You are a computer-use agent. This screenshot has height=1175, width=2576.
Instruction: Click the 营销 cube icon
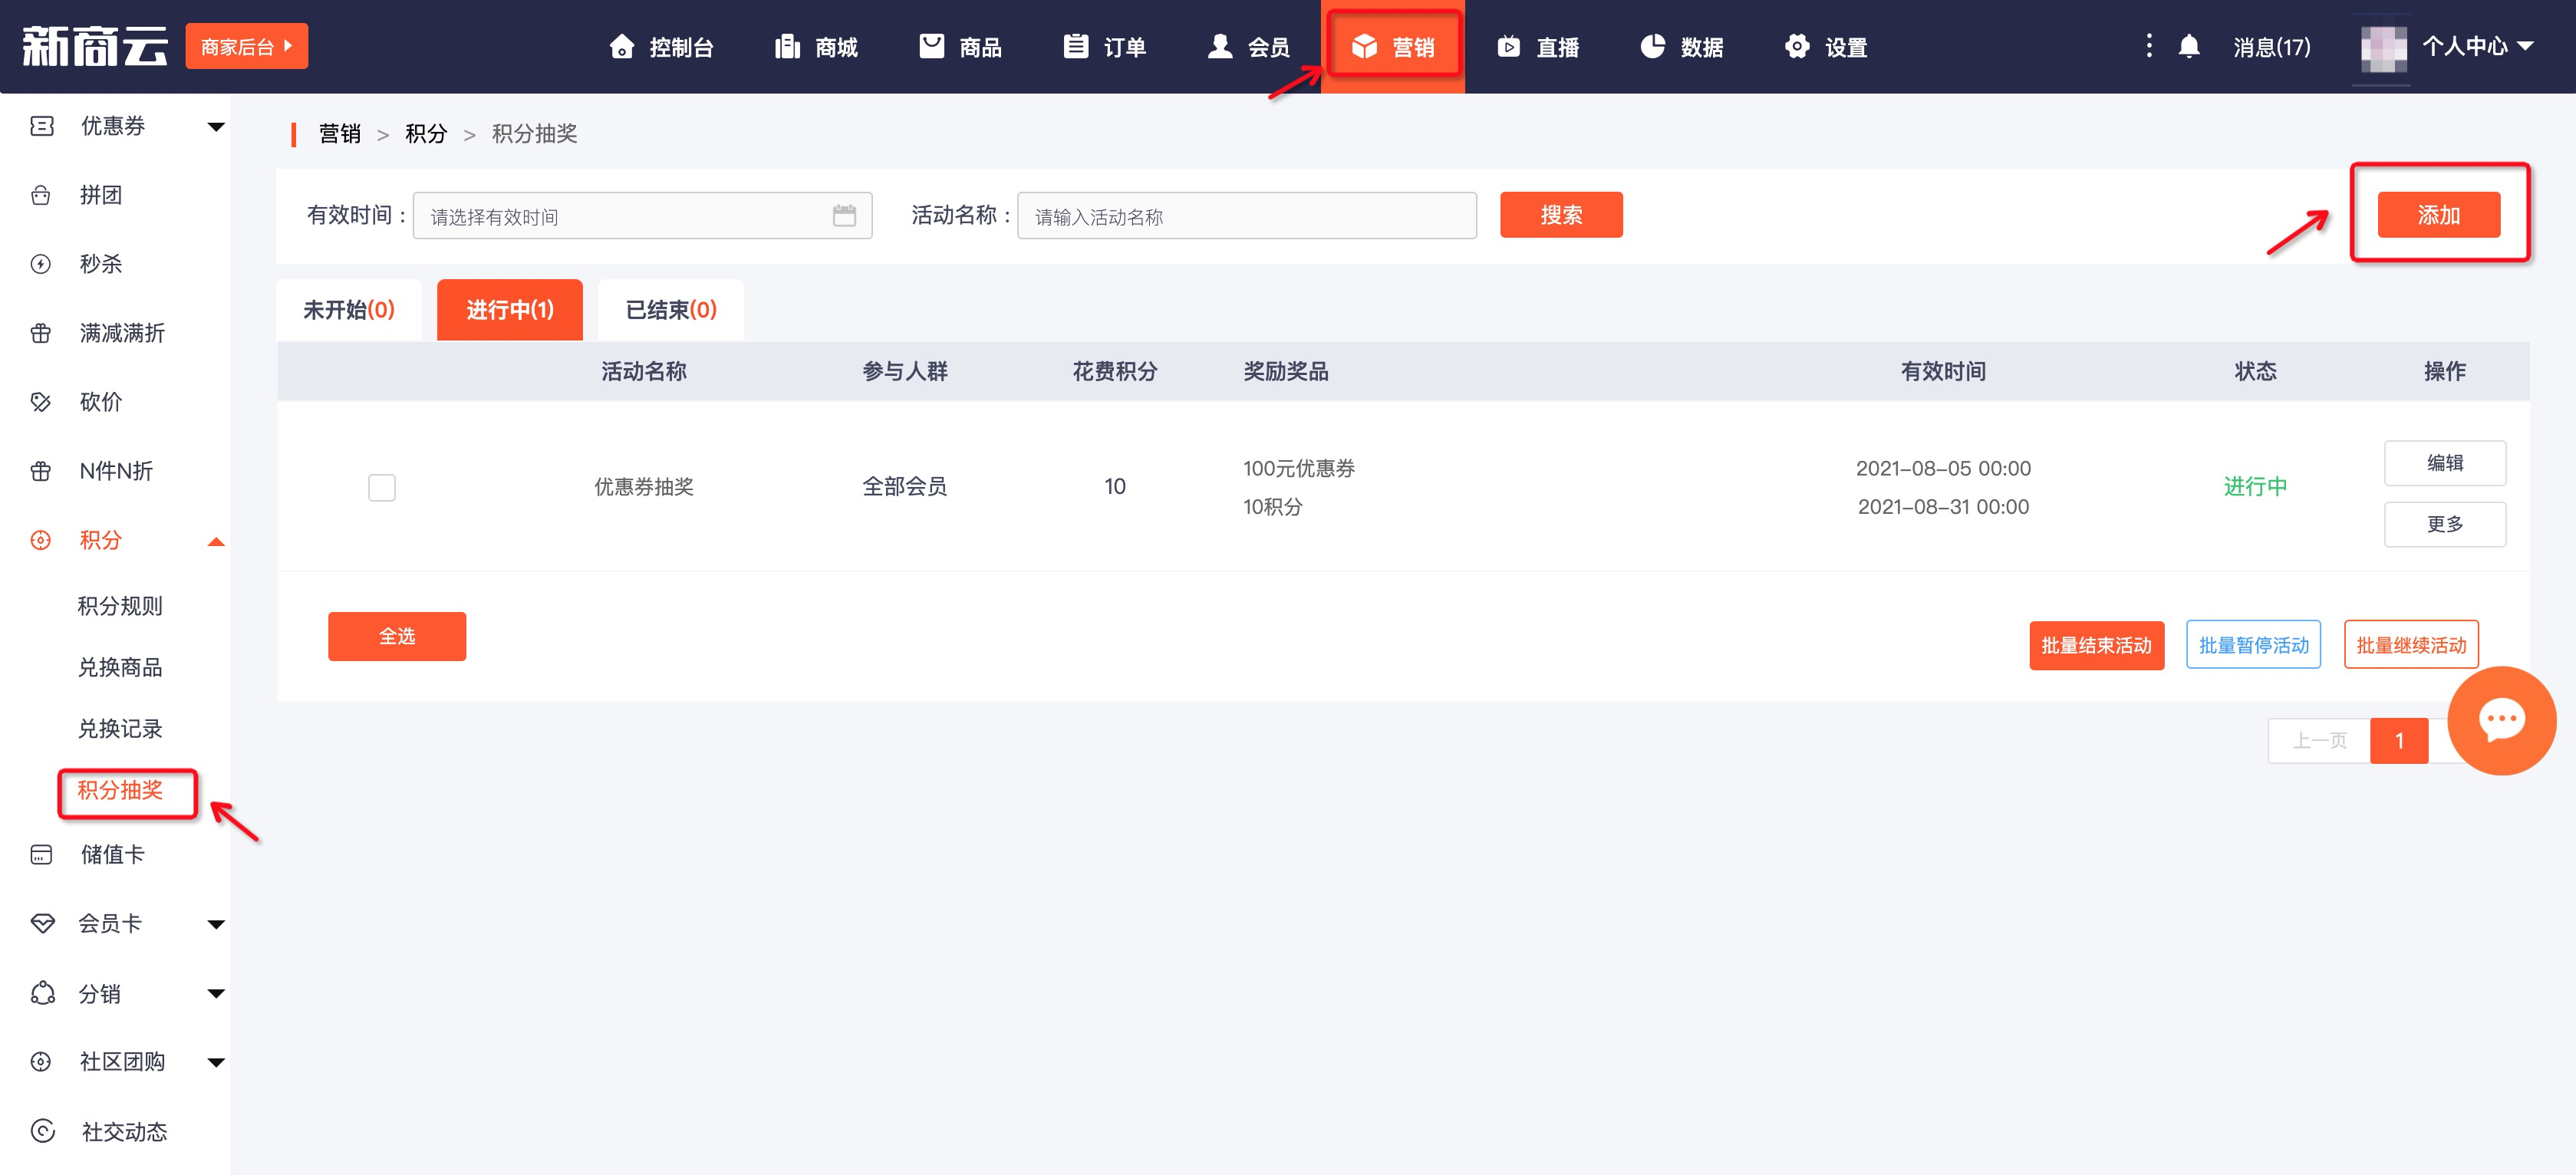[x=1364, y=47]
